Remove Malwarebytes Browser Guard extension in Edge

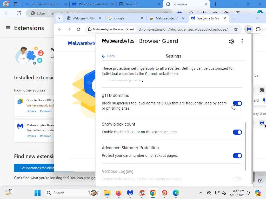pyautogui.click(x=45, y=136)
